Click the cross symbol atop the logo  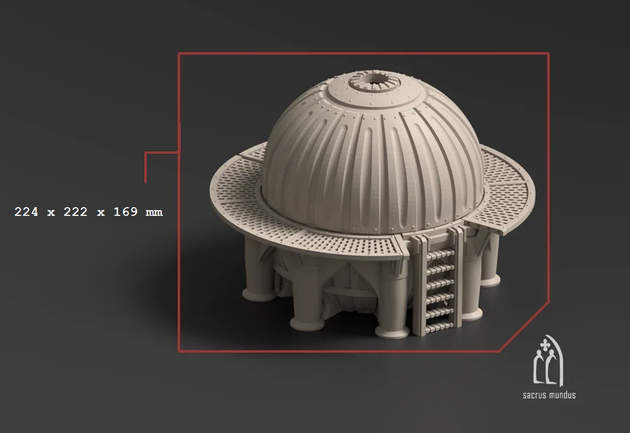click(548, 343)
